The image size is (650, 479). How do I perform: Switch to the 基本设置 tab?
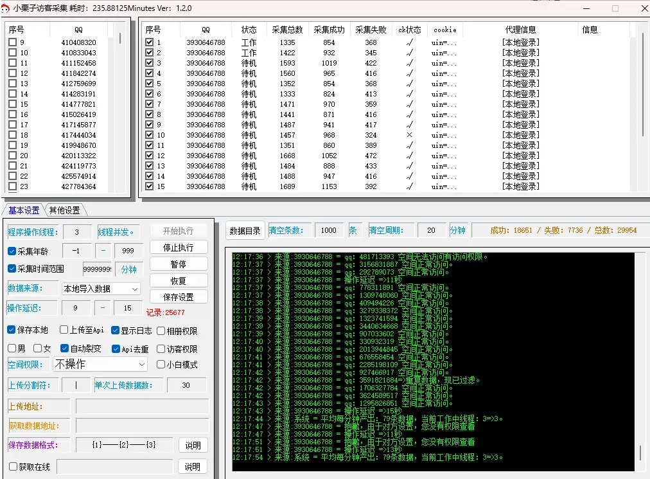(24, 210)
